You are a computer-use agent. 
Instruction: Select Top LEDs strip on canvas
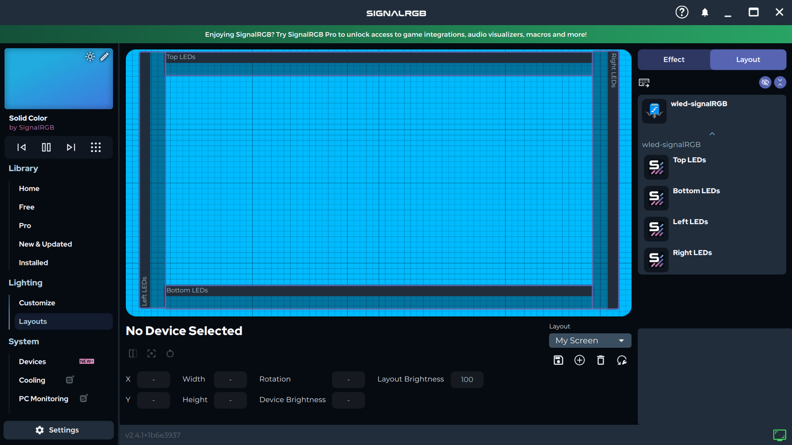tap(379, 63)
